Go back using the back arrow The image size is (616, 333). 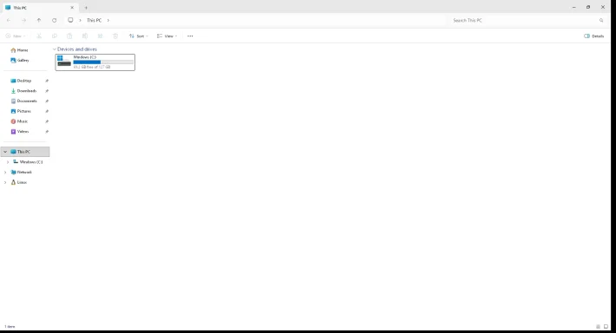click(x=9, y=20)
